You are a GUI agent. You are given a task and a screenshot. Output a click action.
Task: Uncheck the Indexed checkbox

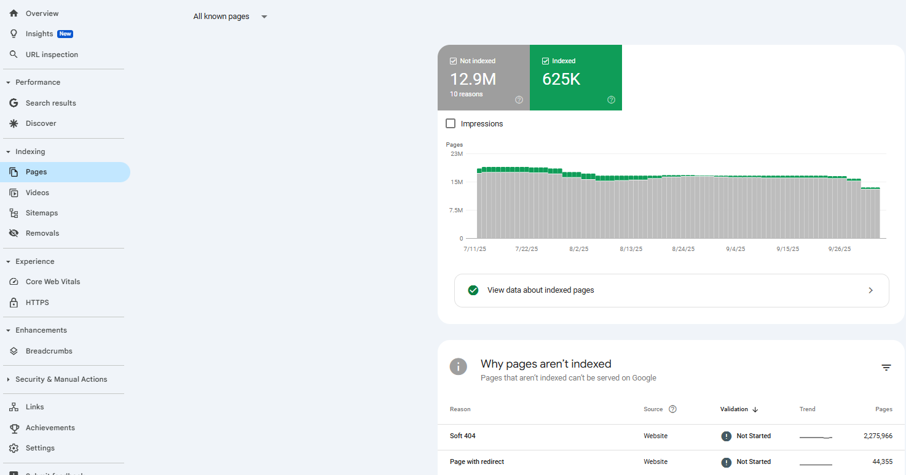(x=546, y=61)
